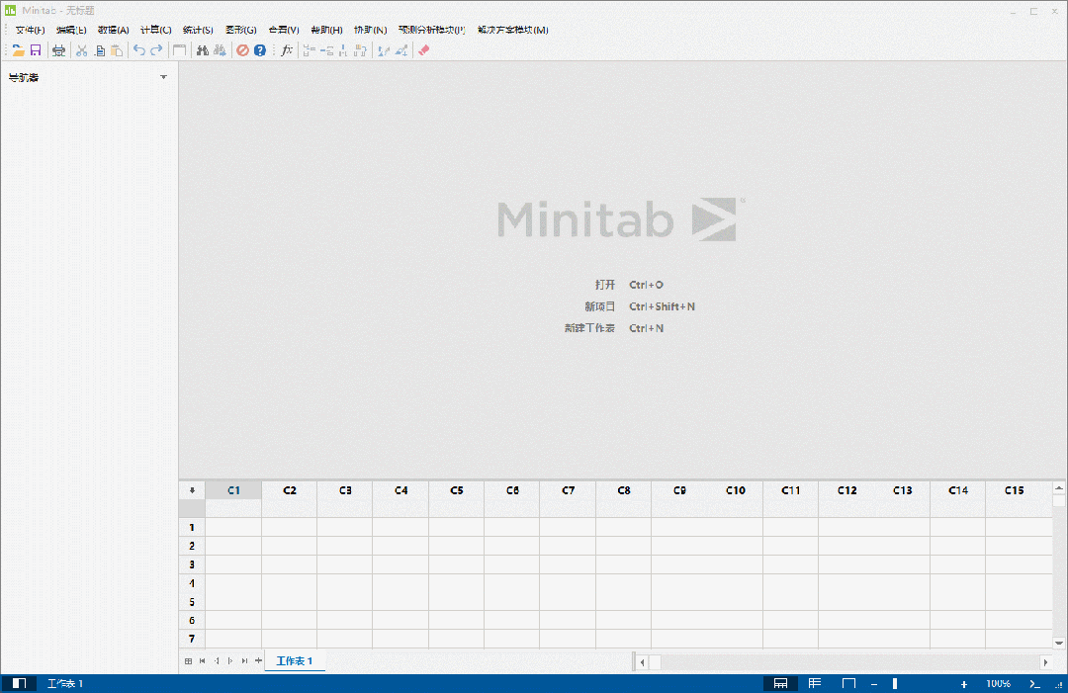This screenshot has width=1068, height=693.
Task: Click the horizontal scrollbar left arrow
Action: (x=642, y=661)
